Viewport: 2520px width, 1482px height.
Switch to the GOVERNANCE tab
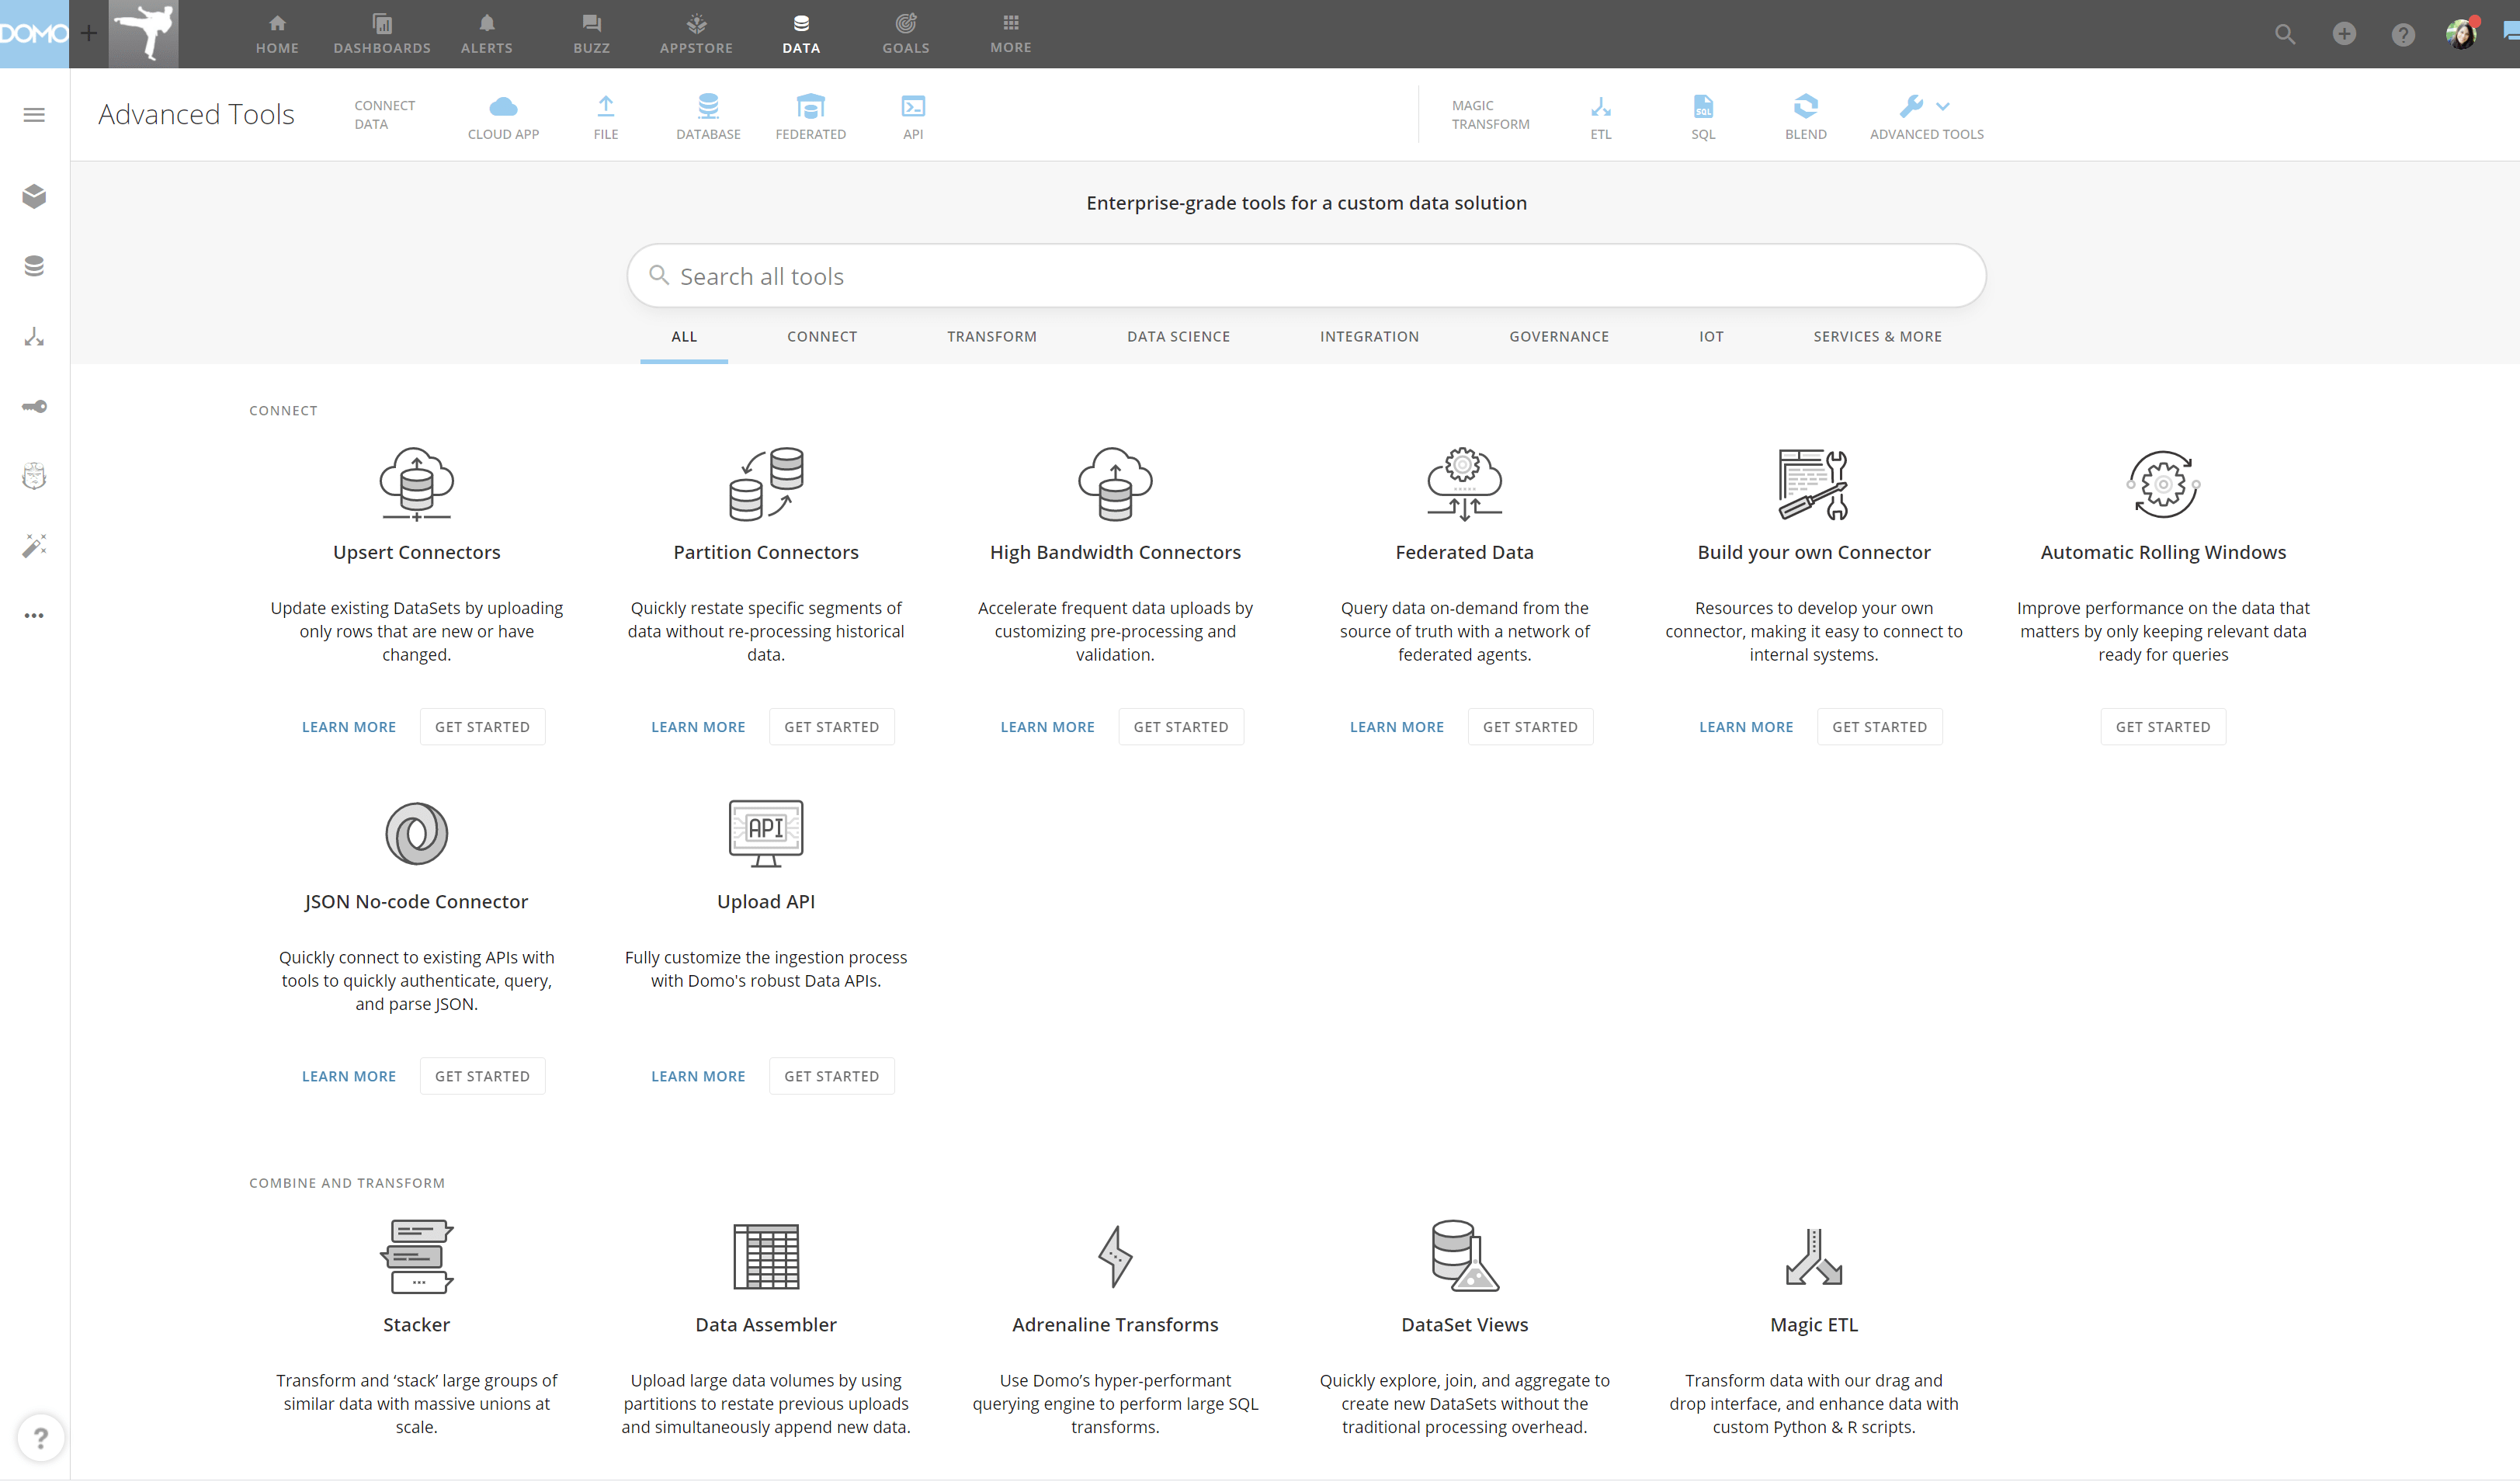coord(1559,337)
